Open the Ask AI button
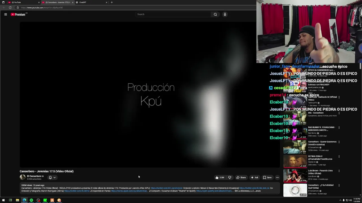362x203 pixels. click(x=254, y=178)
